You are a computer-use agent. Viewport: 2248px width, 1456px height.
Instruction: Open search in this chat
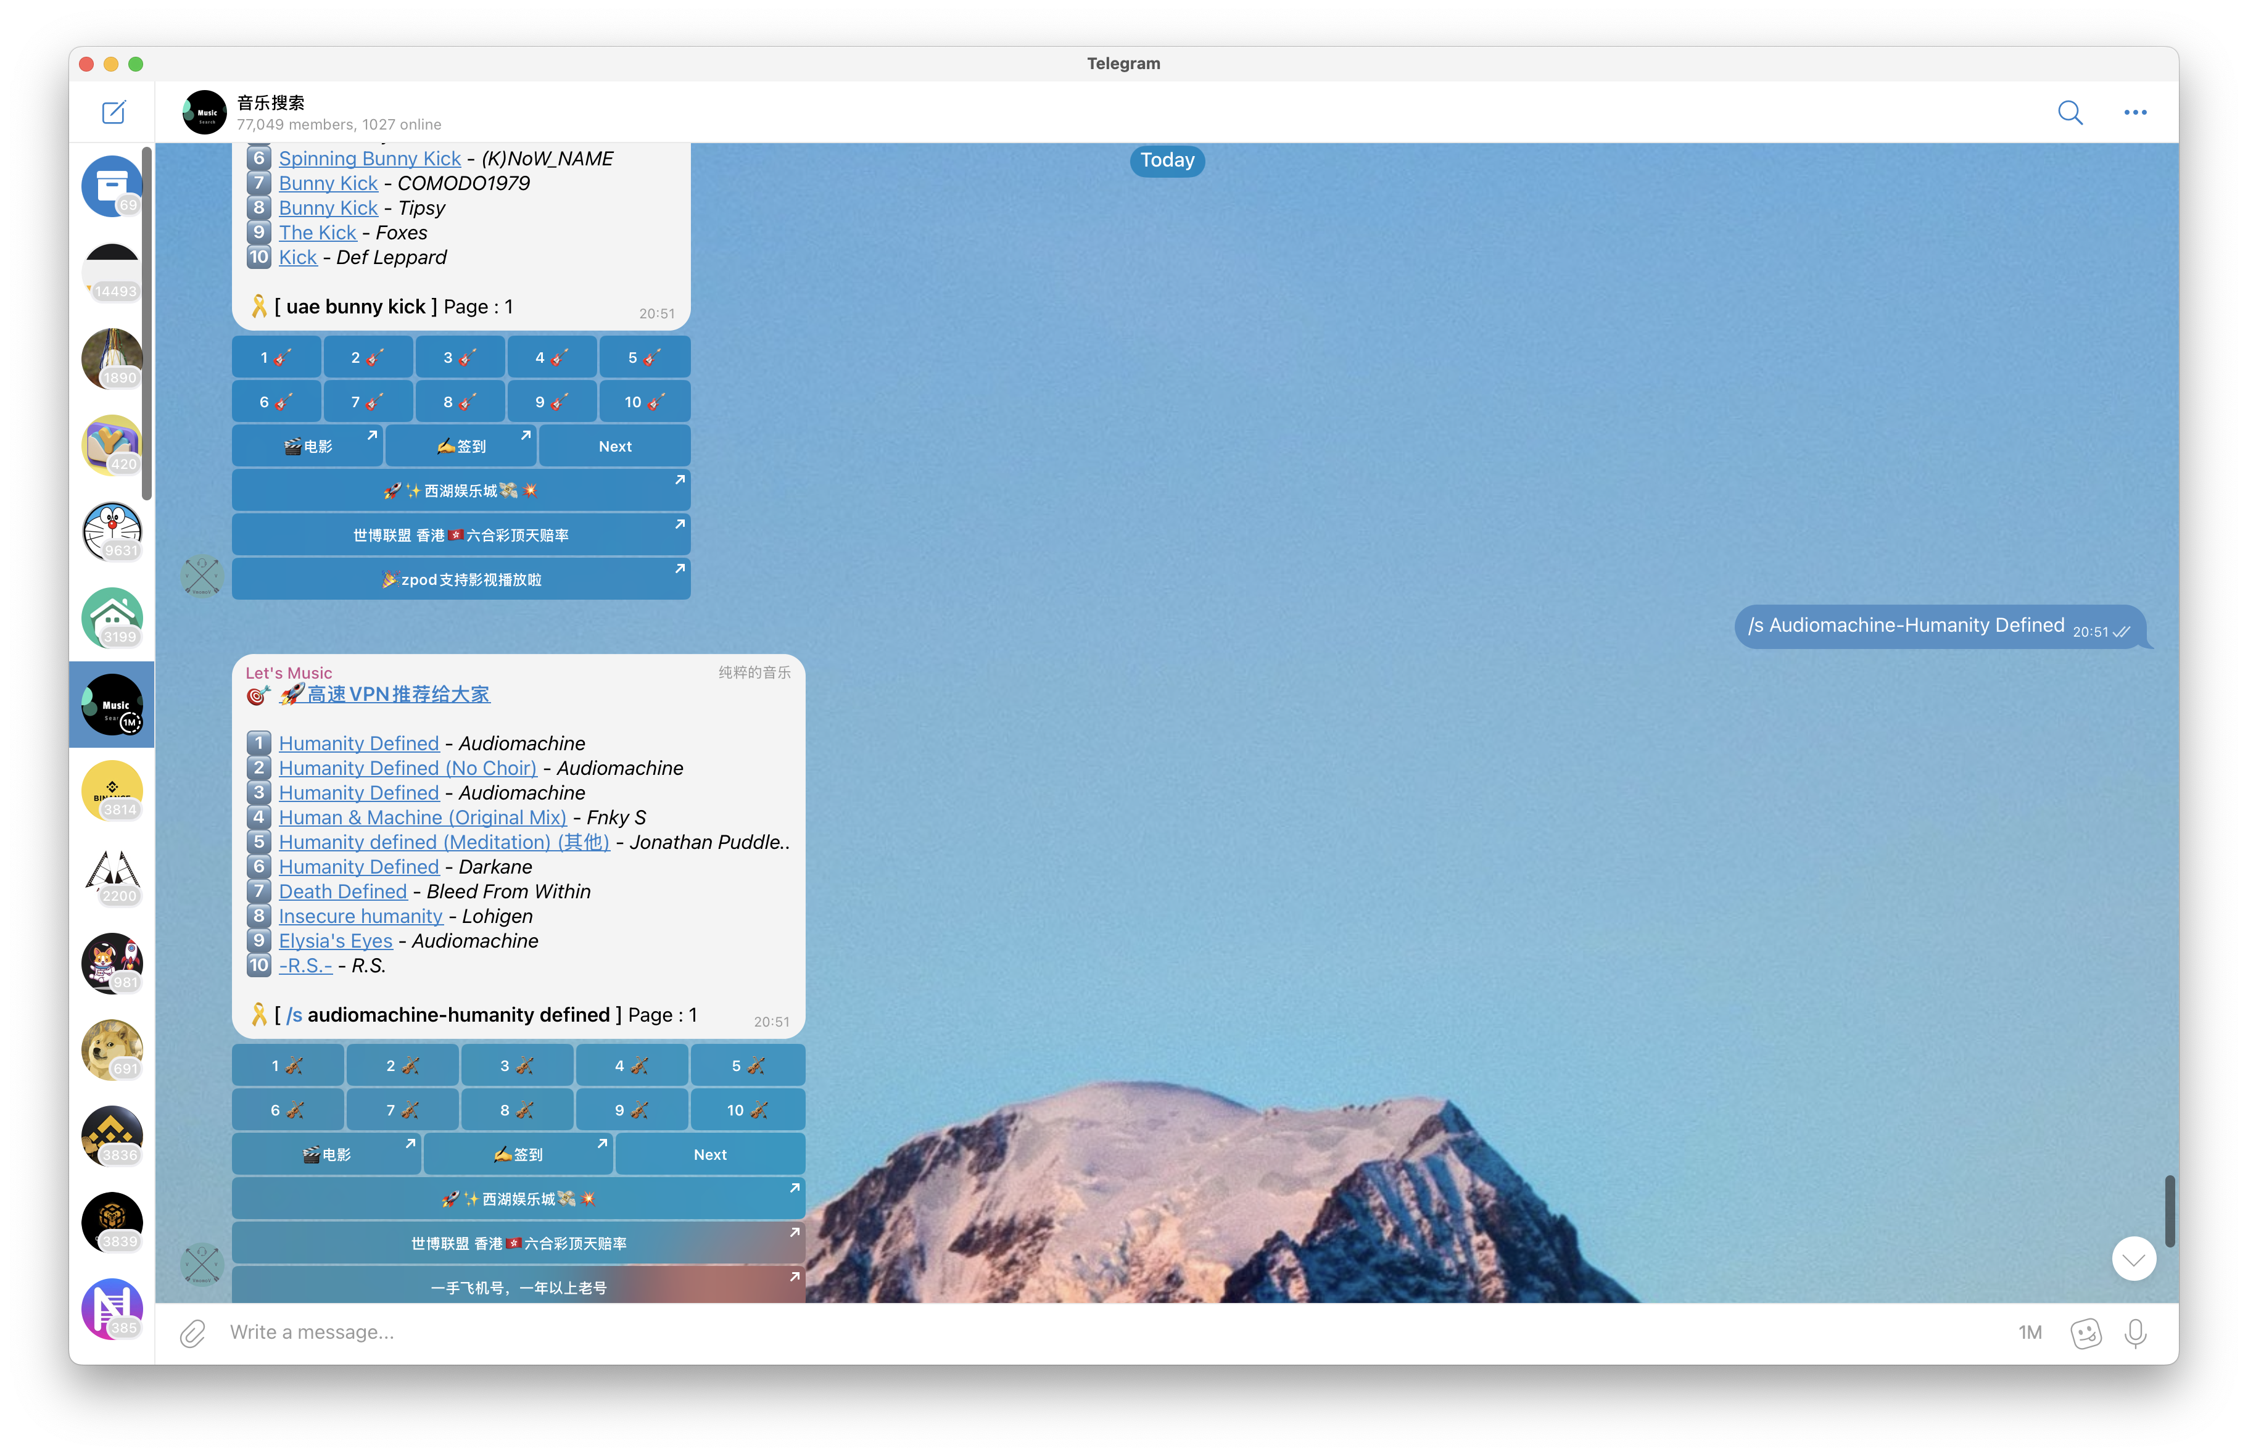tap(2070, 112)
